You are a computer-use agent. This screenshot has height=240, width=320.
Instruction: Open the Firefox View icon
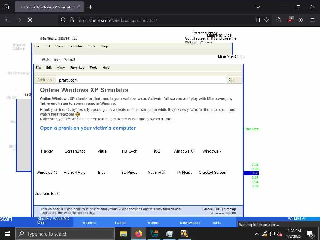[x=6, y=7]
